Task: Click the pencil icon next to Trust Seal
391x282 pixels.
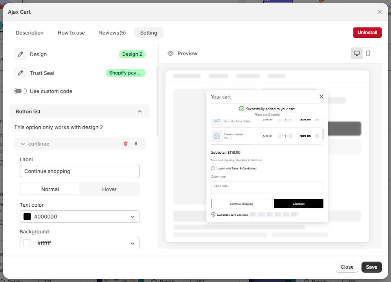Action: coord(20,73)
